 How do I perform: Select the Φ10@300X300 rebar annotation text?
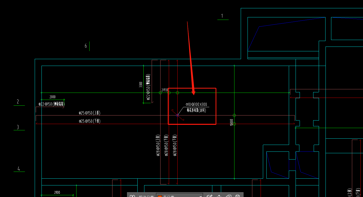[196, 104]
